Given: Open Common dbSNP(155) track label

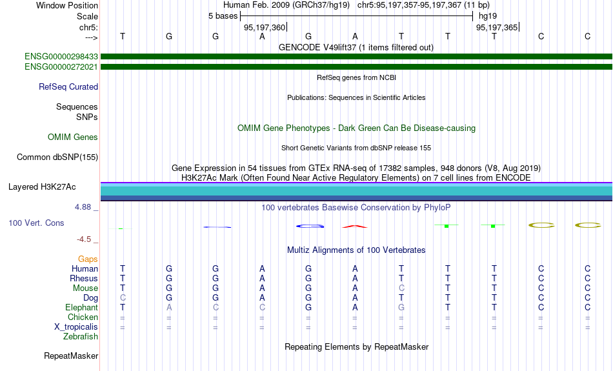Looking at the screenshot, I should click(x=57, y=157).
